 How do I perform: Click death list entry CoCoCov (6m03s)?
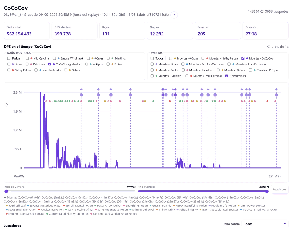tap(29, 198)
